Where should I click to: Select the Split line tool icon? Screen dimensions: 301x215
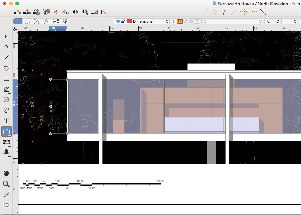[x=263, y=12]
